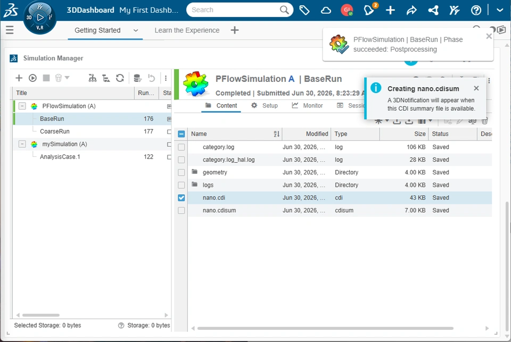This screenshot has width=511, height=342.
Task: Click the compass center play button
Action: (x=40, y=17)
